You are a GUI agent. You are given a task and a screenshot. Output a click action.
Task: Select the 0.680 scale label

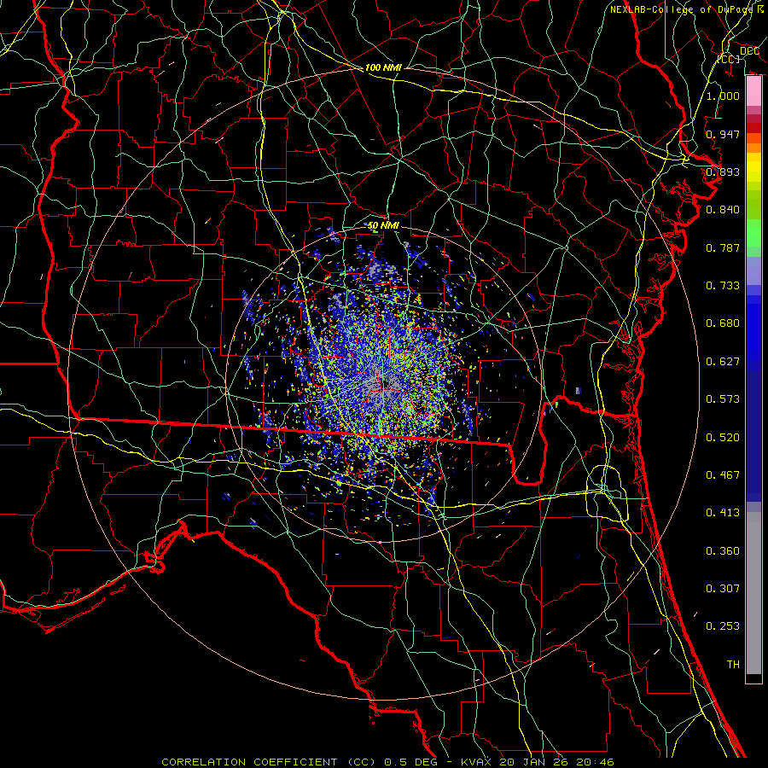[x=723, y=323]
